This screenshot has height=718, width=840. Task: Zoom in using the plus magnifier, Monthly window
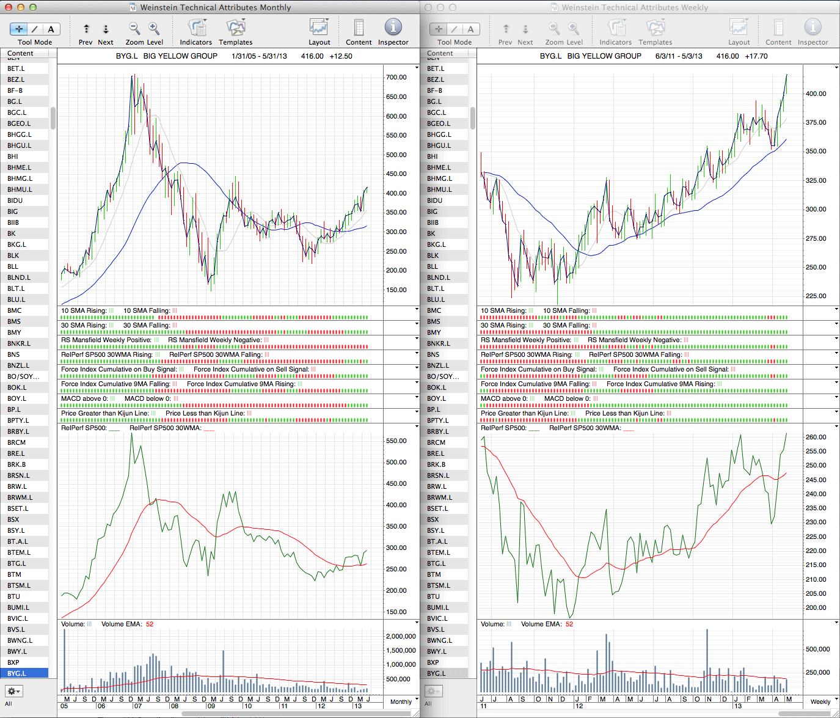[154, 28]
